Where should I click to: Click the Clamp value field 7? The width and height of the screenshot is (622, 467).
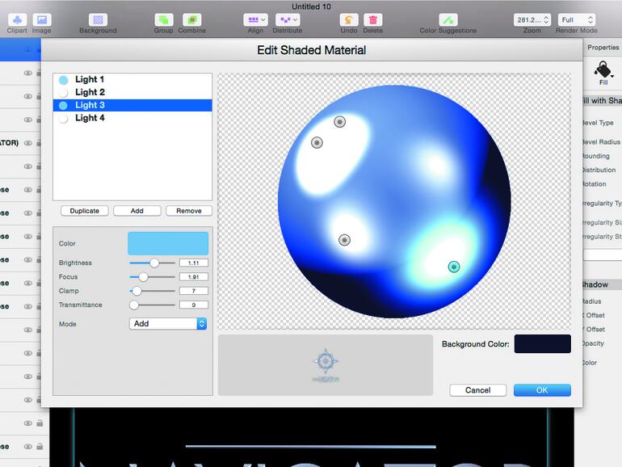(194, 291)
